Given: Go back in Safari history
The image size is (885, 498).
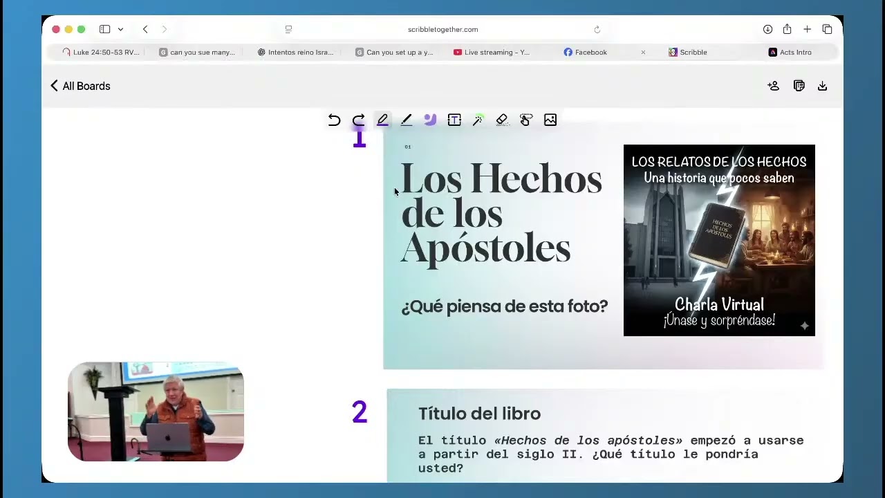Looking at the screenshot, I should 145,29.
